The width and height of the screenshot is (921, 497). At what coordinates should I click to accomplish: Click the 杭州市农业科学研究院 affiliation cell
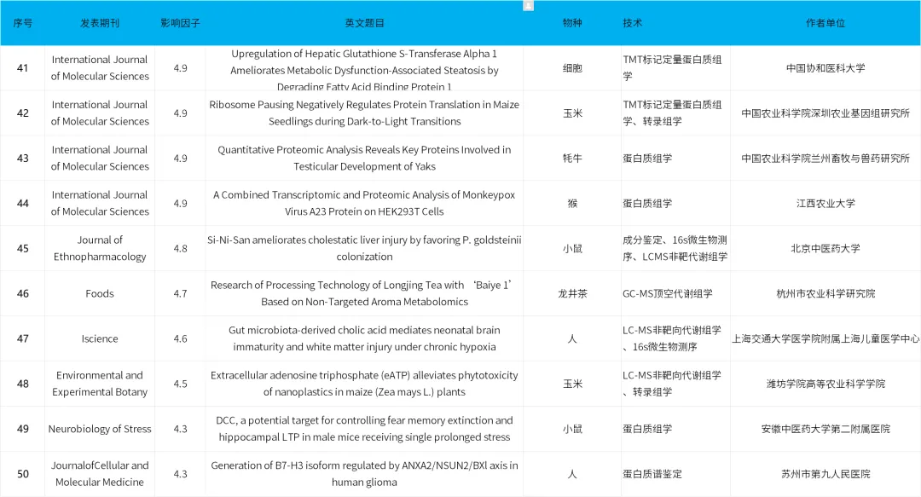[825, 293]
